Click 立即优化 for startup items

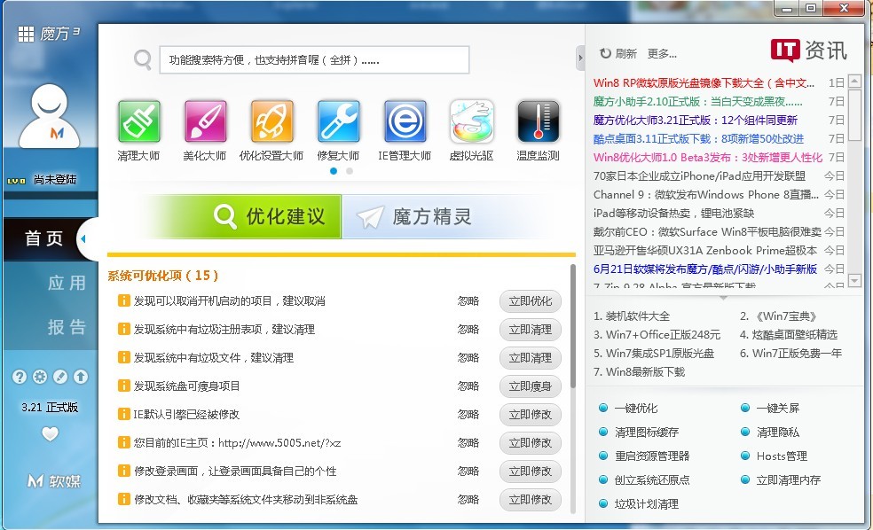pyautogui.click(x=530, y=301)
